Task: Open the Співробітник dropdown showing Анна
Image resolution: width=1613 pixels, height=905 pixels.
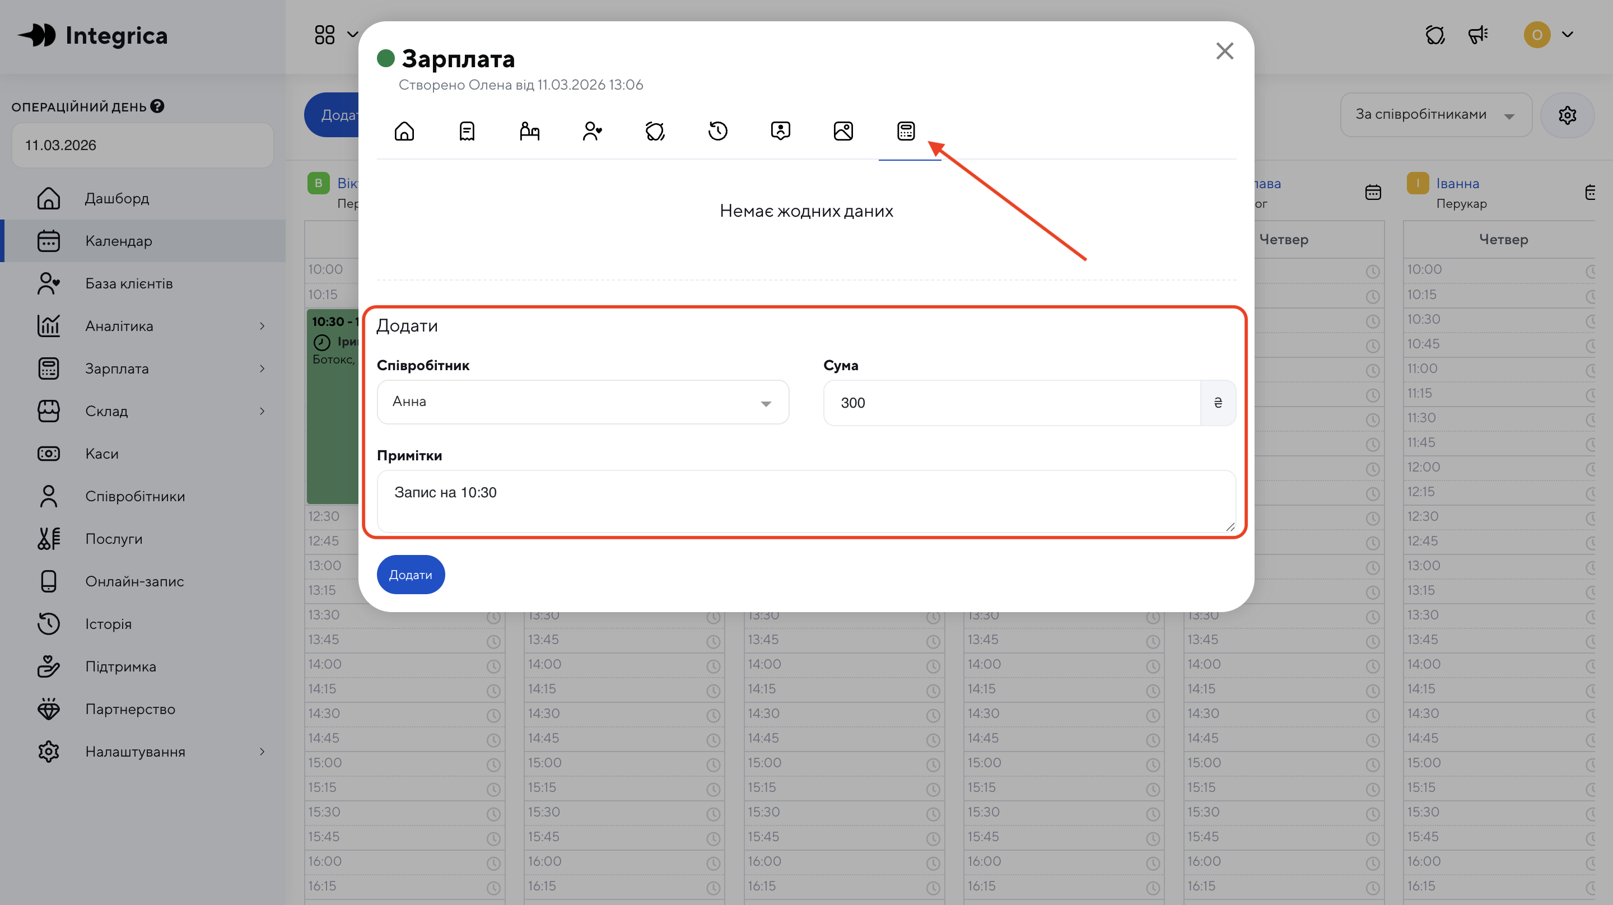Action: 582,402
